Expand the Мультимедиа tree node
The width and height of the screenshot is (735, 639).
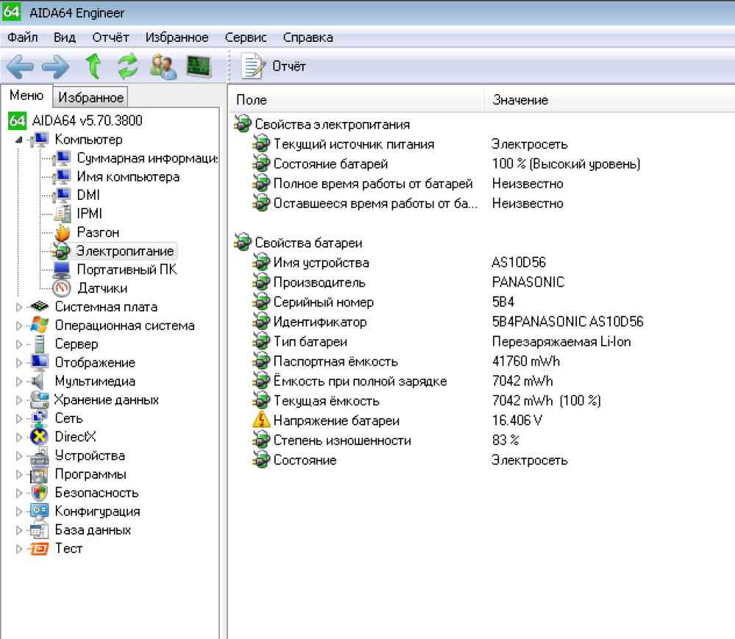point(19,381)
